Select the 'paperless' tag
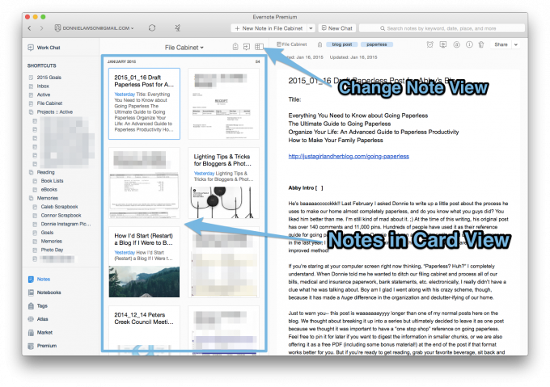The image size is (550, 387). [376, 44]
